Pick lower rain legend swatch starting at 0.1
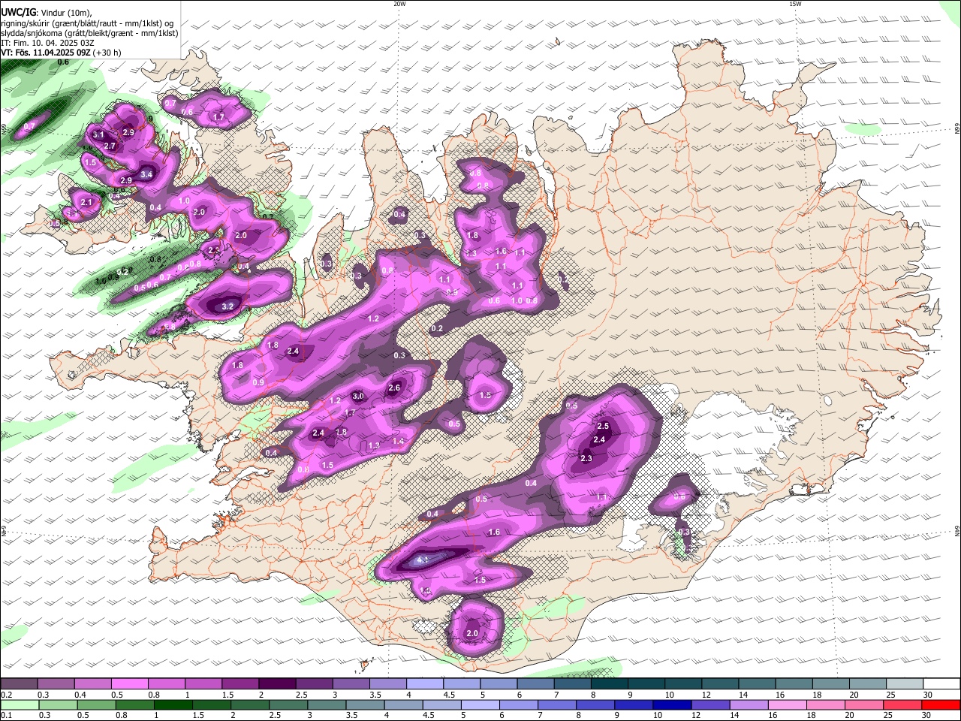Viewport: 961px width, 721px height. (x=20, y=704)
